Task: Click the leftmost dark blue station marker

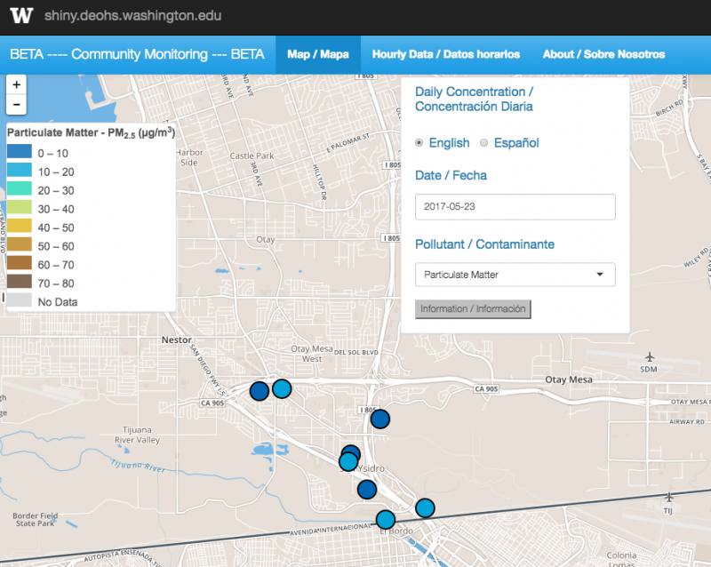Action: (x=259, y=390)
